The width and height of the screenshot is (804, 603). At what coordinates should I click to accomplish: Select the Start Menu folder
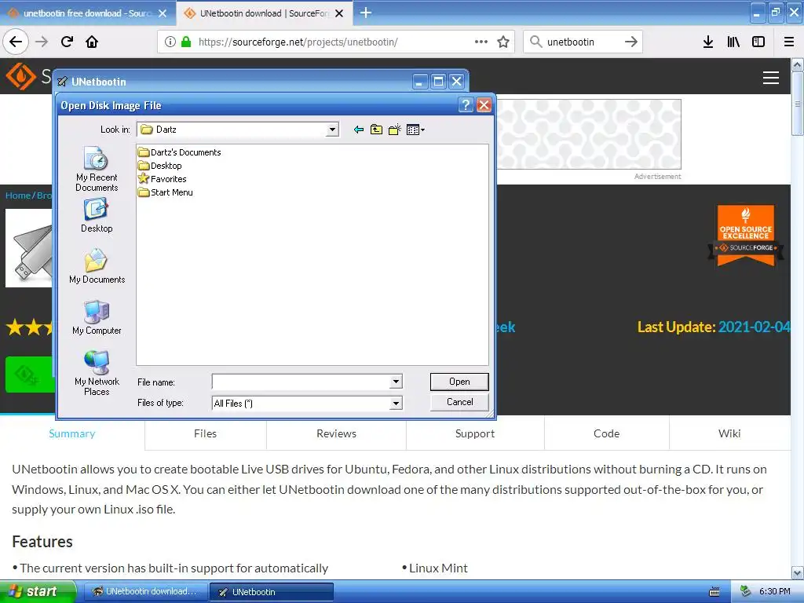click(x=165, y=192)
